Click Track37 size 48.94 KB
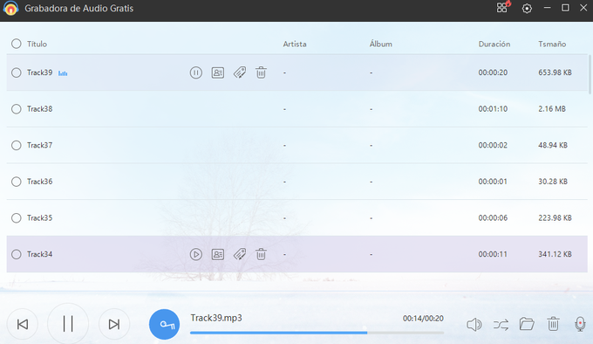 (x=553, y=145)
